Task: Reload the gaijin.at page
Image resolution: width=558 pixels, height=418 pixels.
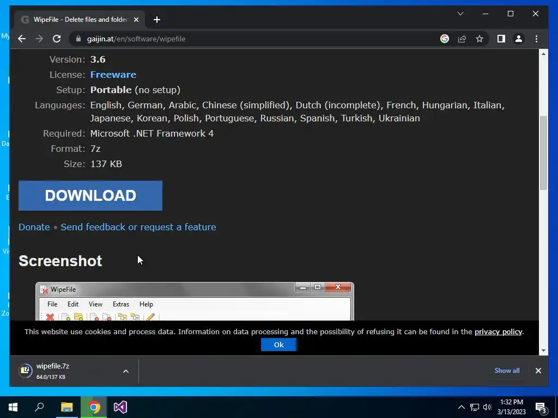Action: (x=57, y=39)
